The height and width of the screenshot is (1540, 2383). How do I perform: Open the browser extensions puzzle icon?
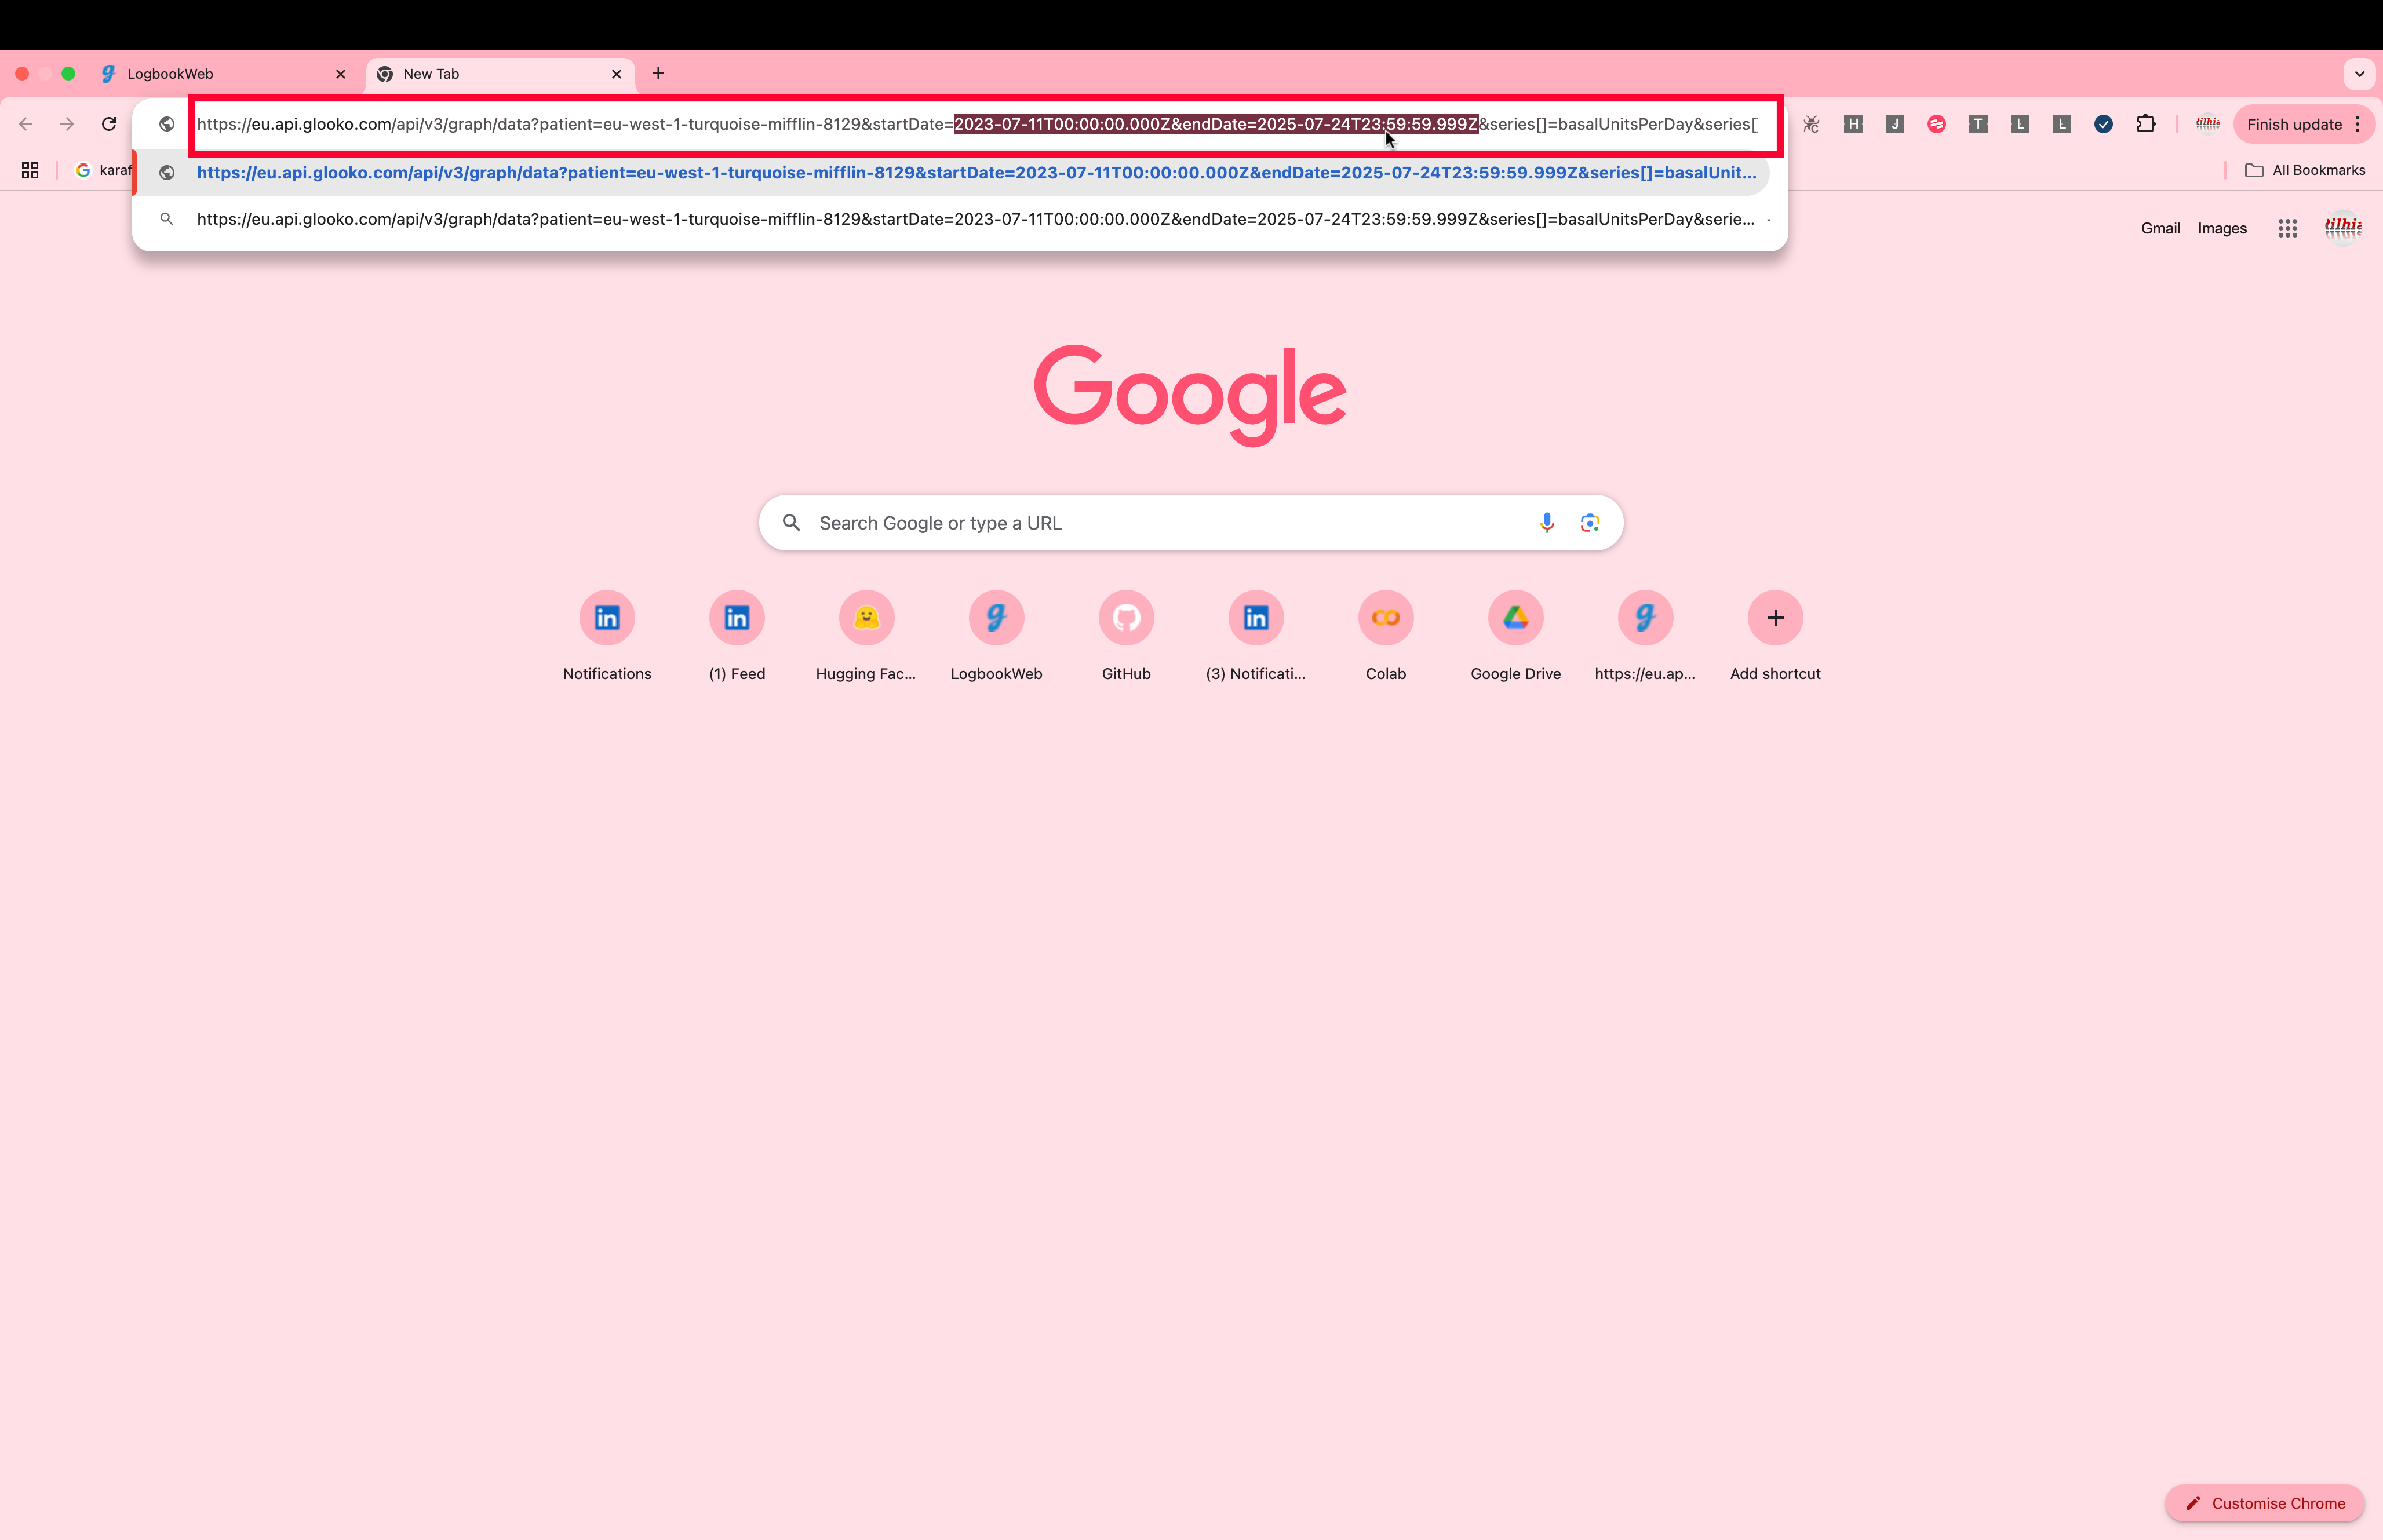tap(2145, 123)
